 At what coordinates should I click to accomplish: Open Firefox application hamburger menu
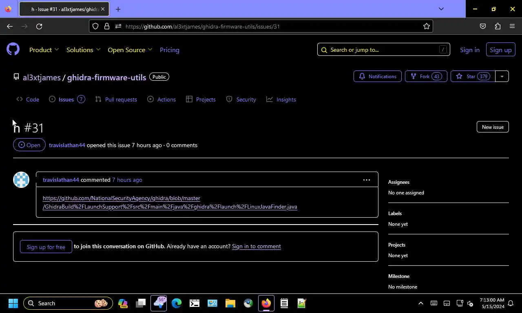[x=512, y=26]
